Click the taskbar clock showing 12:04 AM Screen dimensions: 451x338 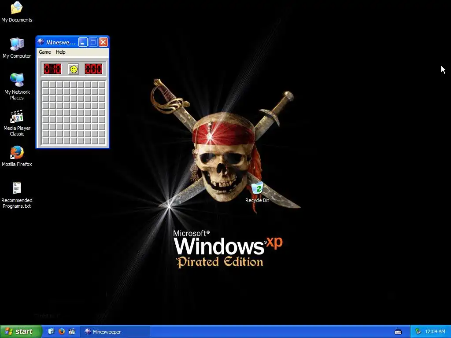click(x=435, y=331)
